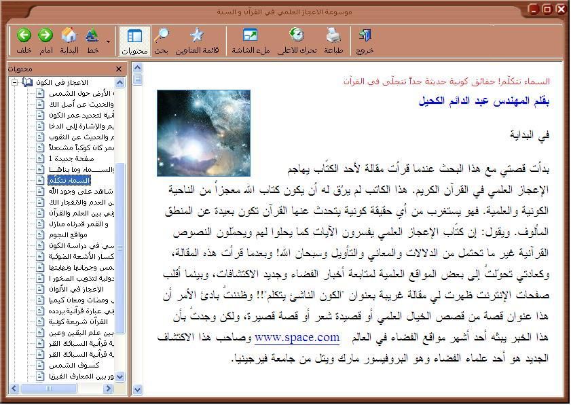Screen dimensions: 571x405
Task: Open the topic ending in دراسة الكون
Action: click(81, 246)
